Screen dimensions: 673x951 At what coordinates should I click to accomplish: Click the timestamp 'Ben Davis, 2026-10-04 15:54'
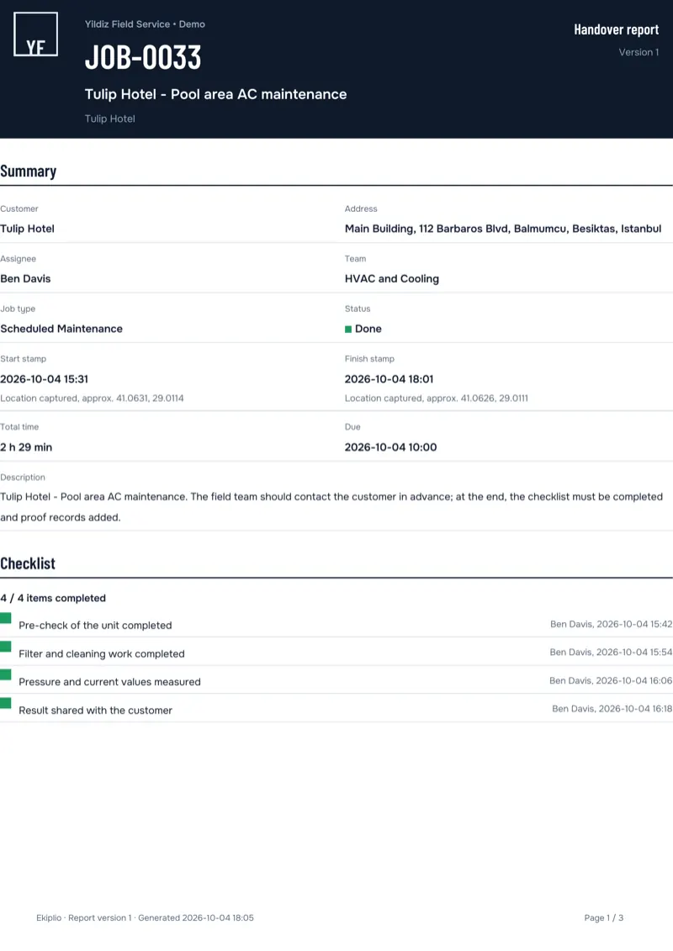[611, 652]
